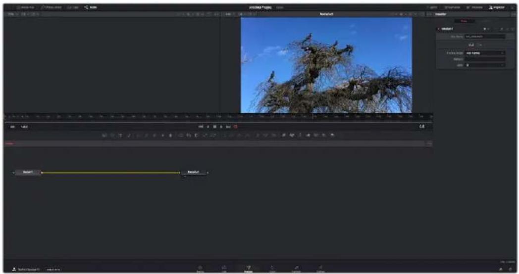Add a Merge node from toolbar
The image size is (519, 274).
[x=180, y=135]
